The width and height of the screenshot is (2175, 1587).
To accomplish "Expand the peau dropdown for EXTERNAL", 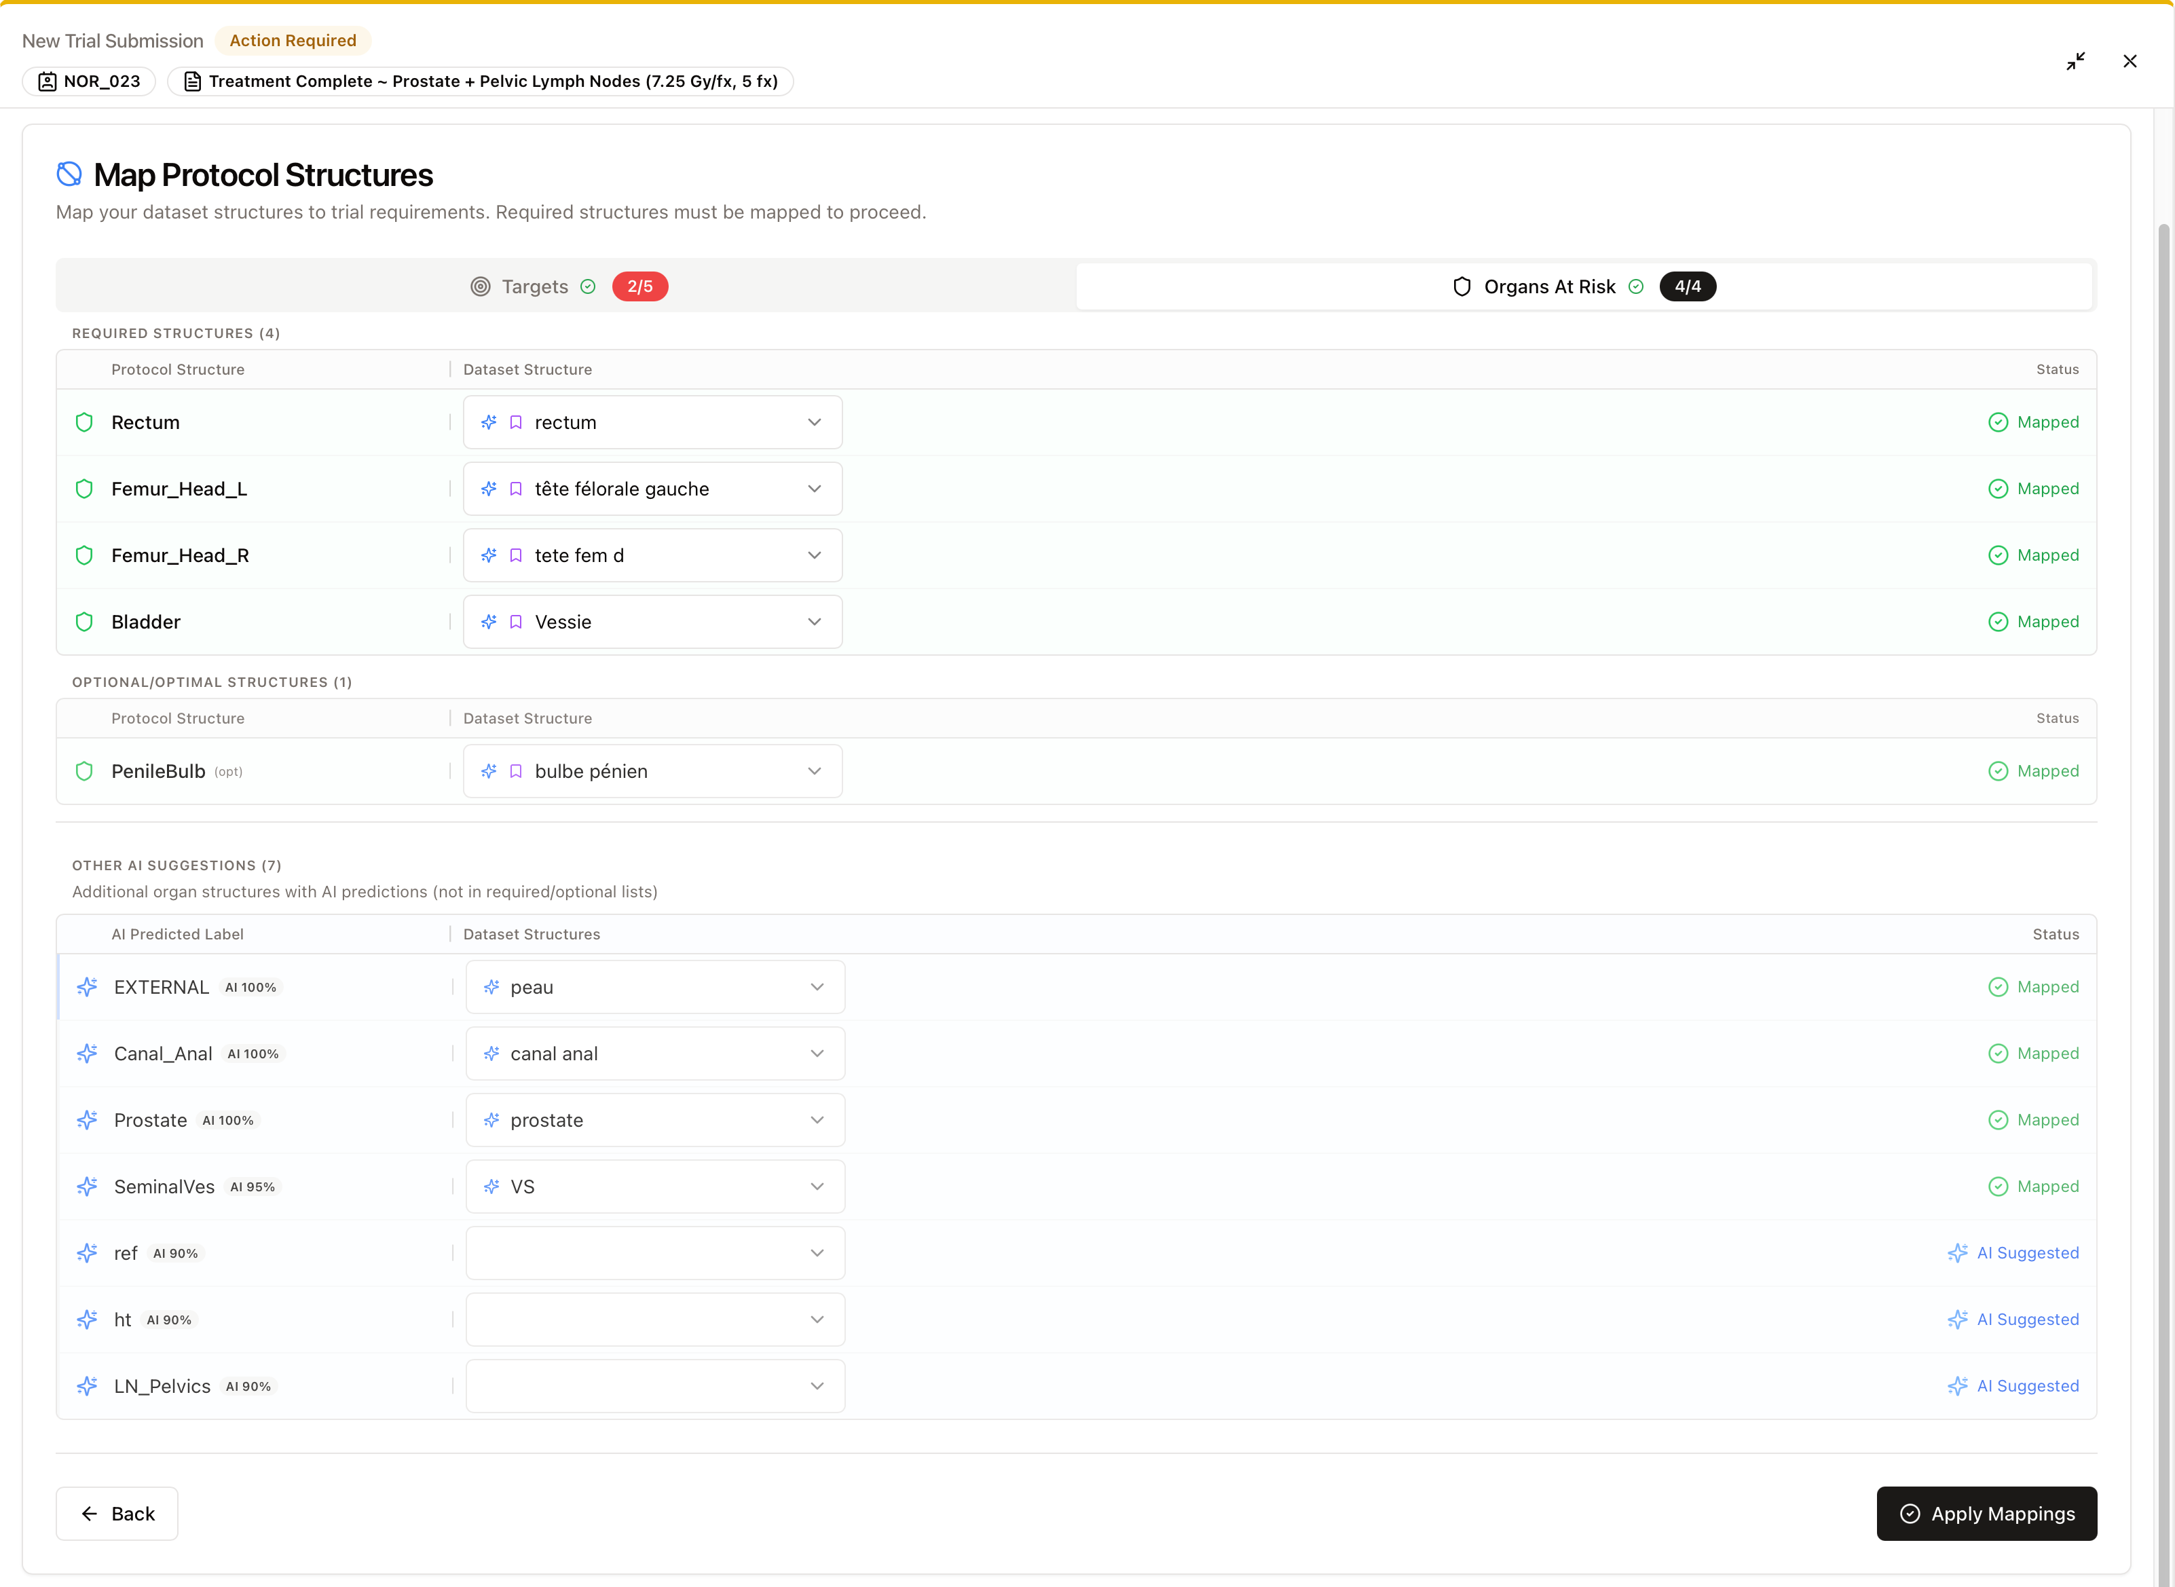I will pyautogui.click(x=655, y=988).
